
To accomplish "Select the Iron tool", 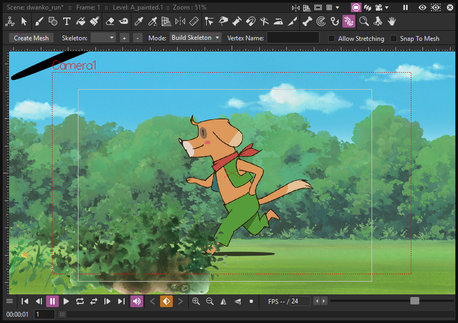I will click(x=278, y=21).
